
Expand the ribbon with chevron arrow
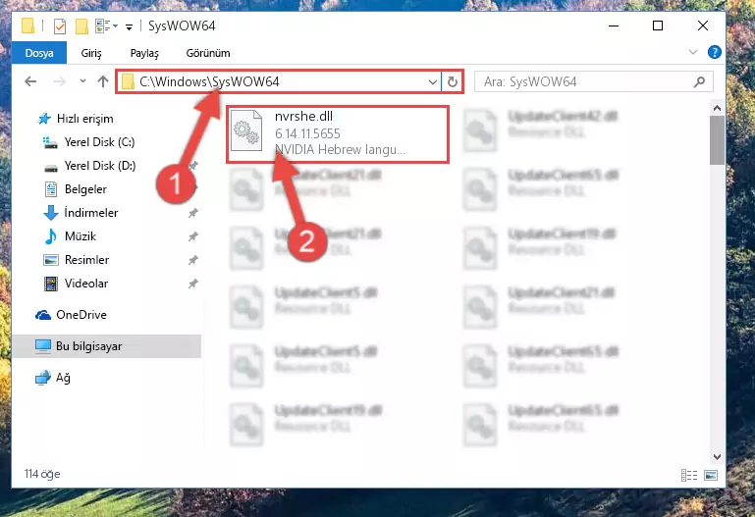tap(693, 52)
